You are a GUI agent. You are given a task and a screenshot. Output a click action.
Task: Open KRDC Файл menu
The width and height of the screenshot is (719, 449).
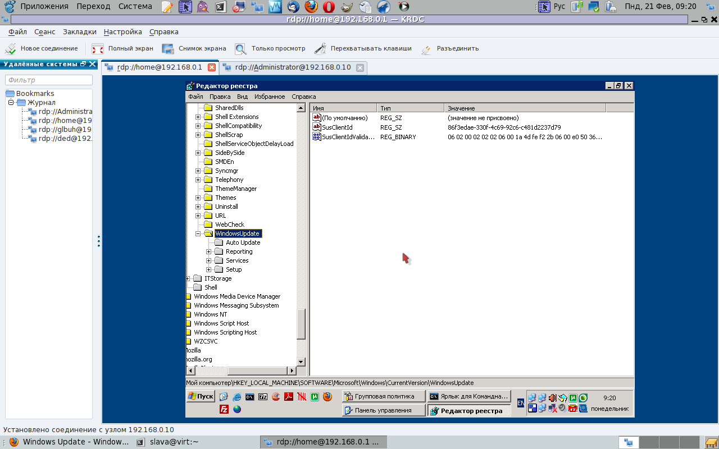17,32
